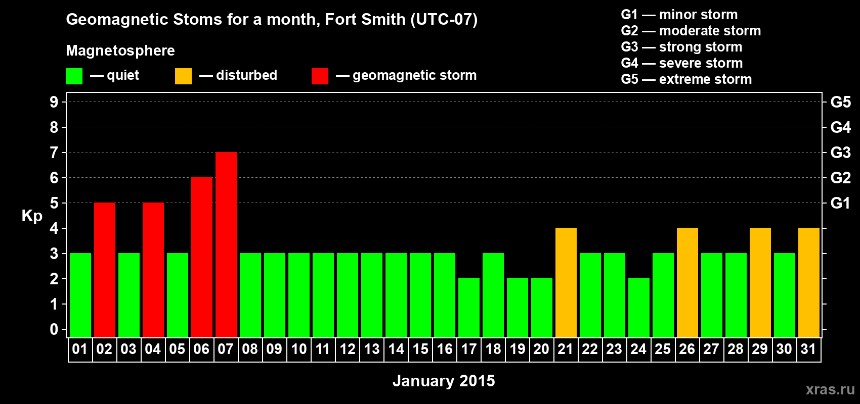Click the 'geomagnetic storm' legend label
This screenshot has width=860, height=404.
[x=415, y=76]
